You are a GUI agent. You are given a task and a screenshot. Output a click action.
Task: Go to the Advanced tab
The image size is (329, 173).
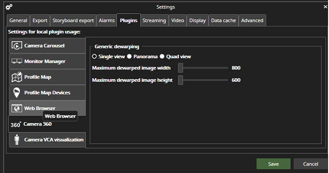(252, 20)
